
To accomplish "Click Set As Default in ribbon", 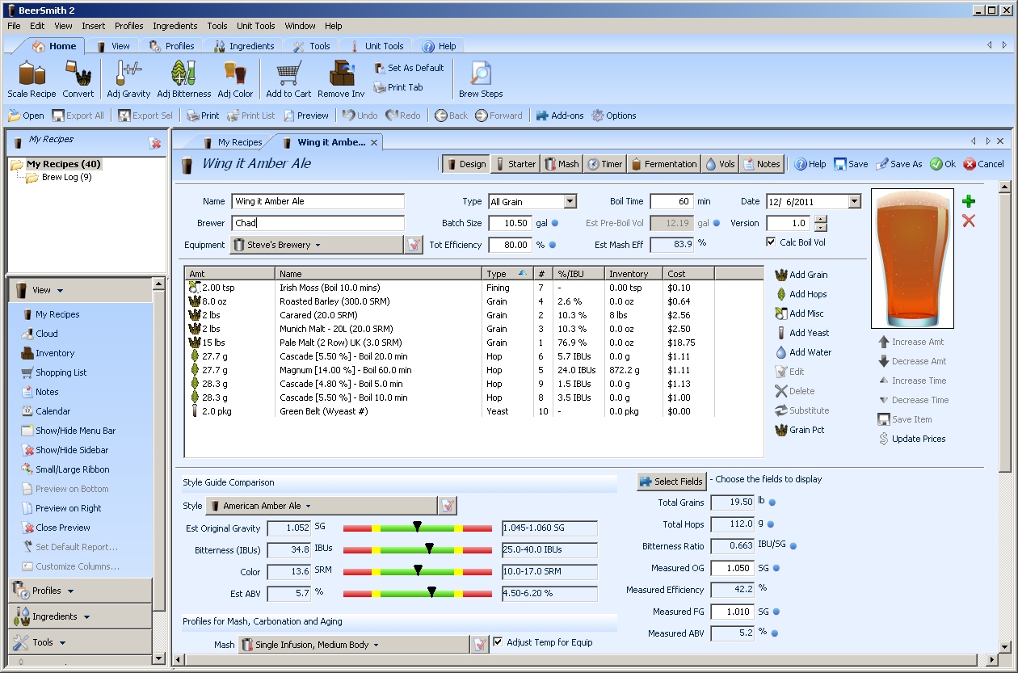I will point(409,68).
